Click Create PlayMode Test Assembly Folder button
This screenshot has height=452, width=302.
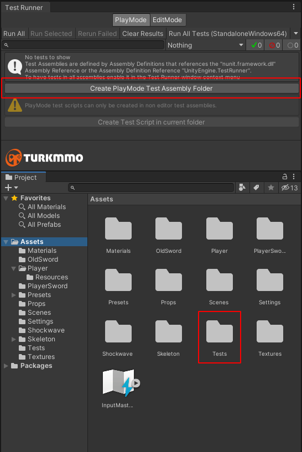point(152,89)
